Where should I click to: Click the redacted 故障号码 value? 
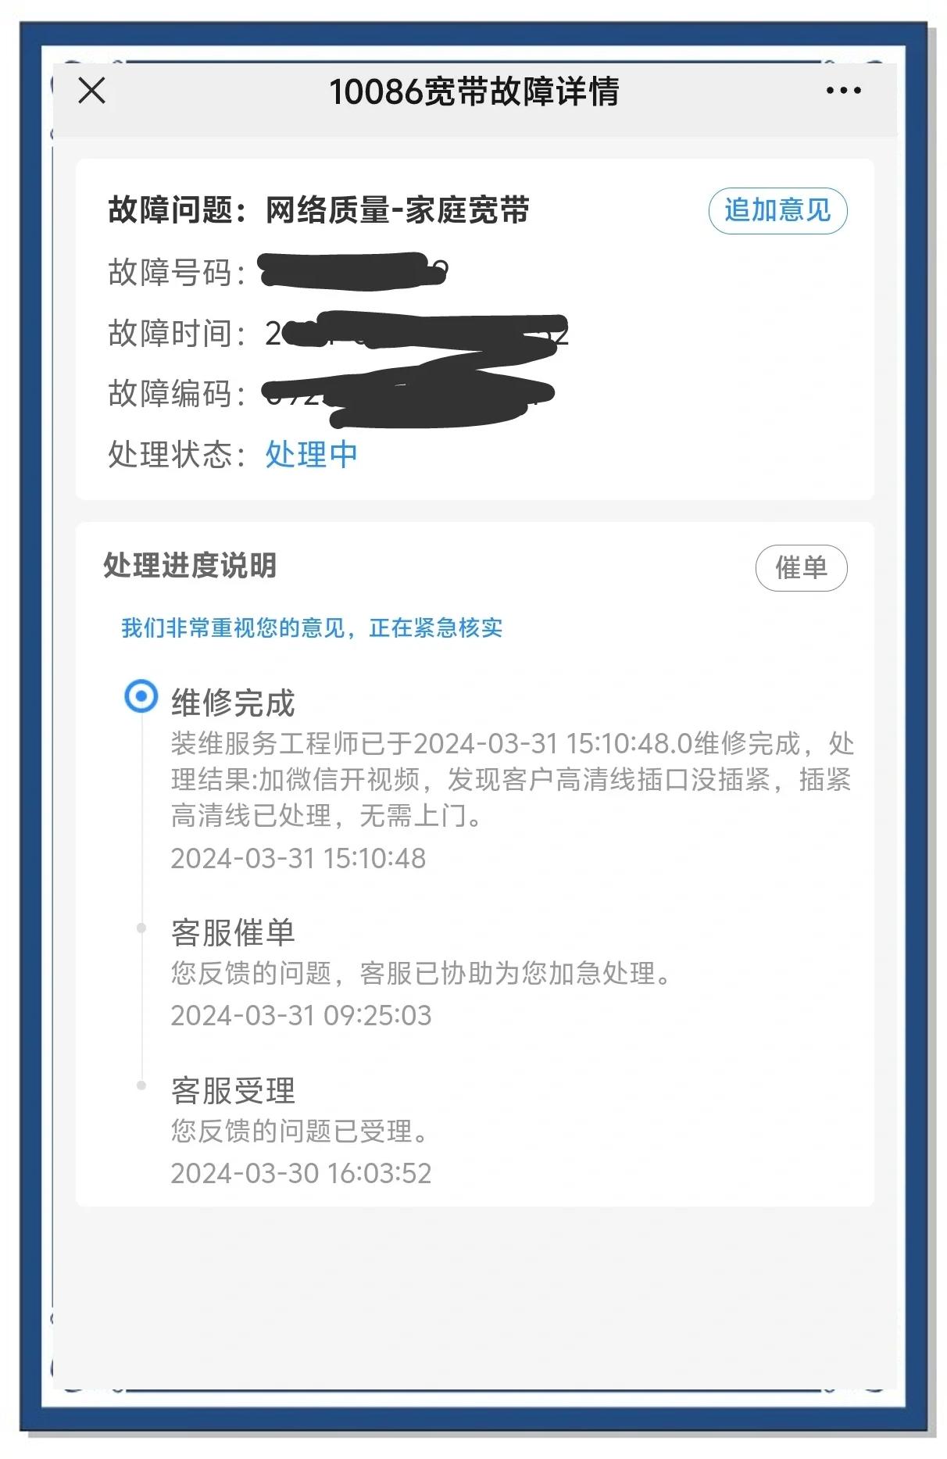(353, 271)
